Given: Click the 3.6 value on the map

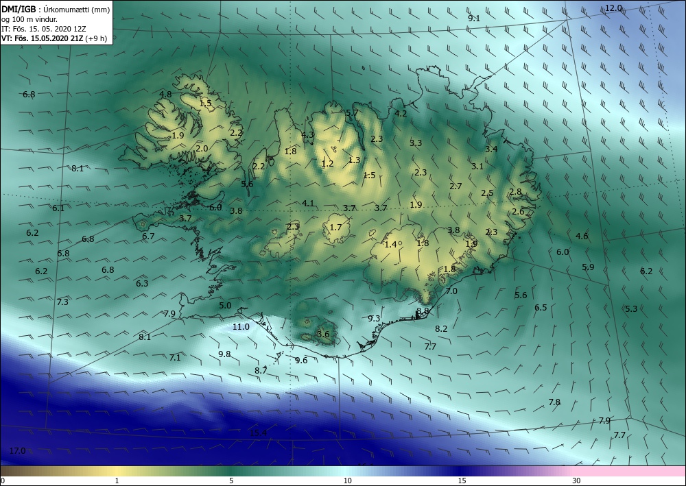Looking at the screenshot, I should [323, 335].
